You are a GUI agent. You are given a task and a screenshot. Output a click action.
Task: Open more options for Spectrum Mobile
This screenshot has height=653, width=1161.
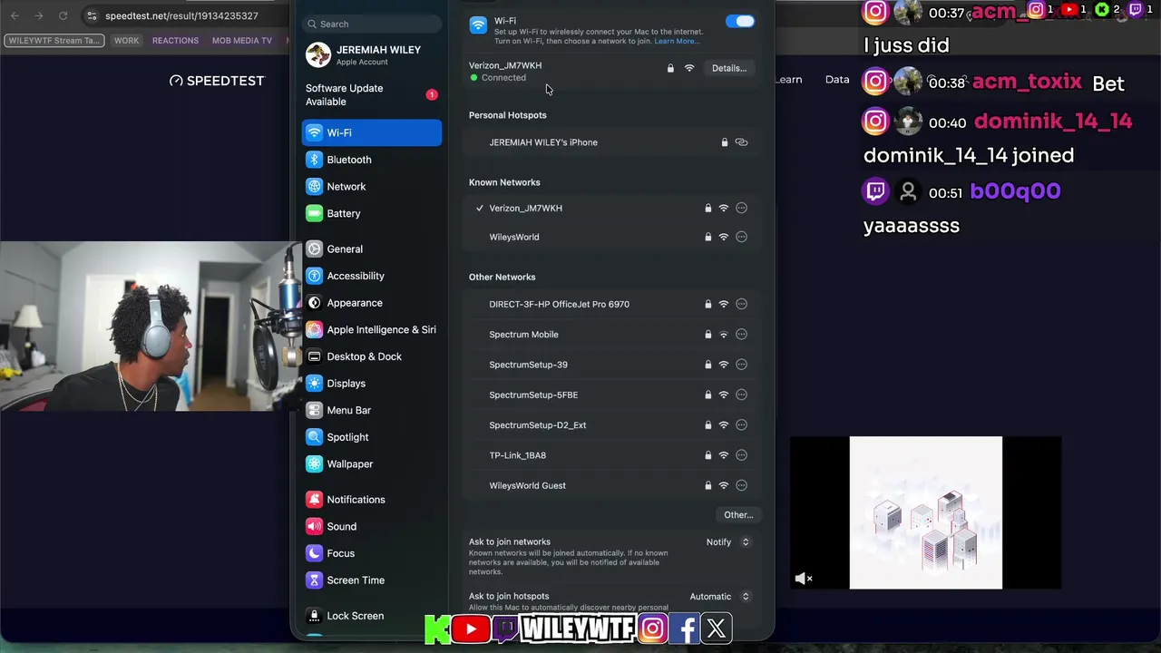coord(741,335)
